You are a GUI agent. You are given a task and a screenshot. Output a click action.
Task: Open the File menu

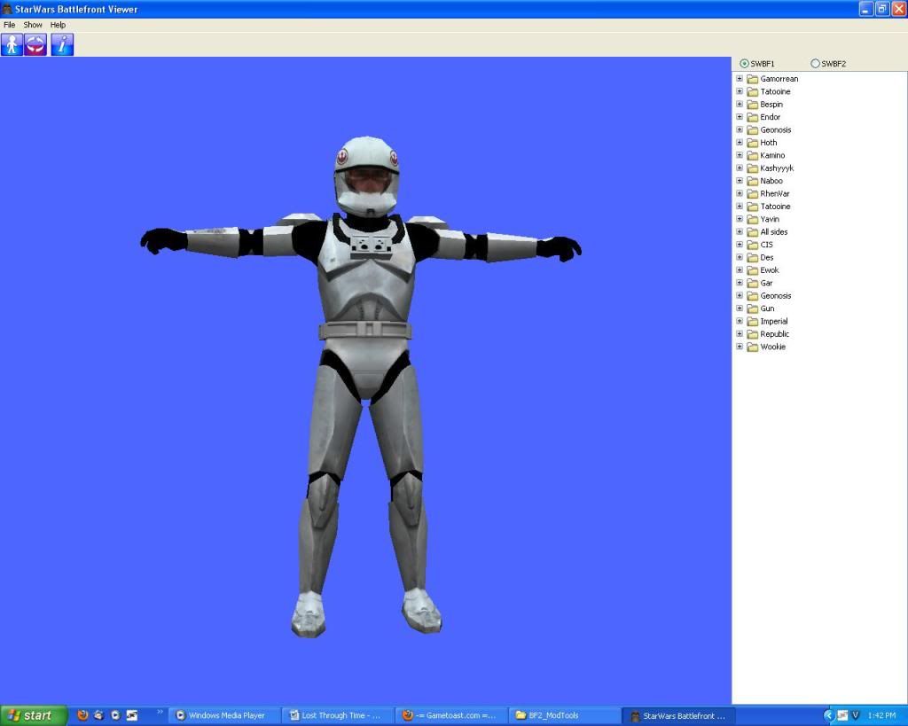(9, 25)
